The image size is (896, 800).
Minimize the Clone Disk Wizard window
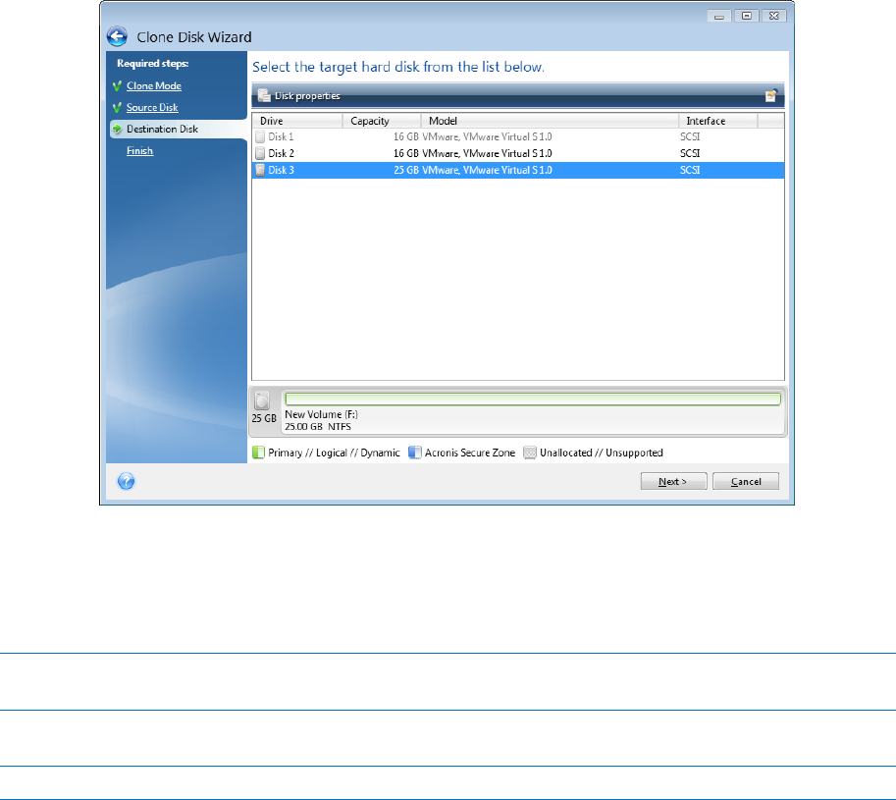click(x=718, y=16)
